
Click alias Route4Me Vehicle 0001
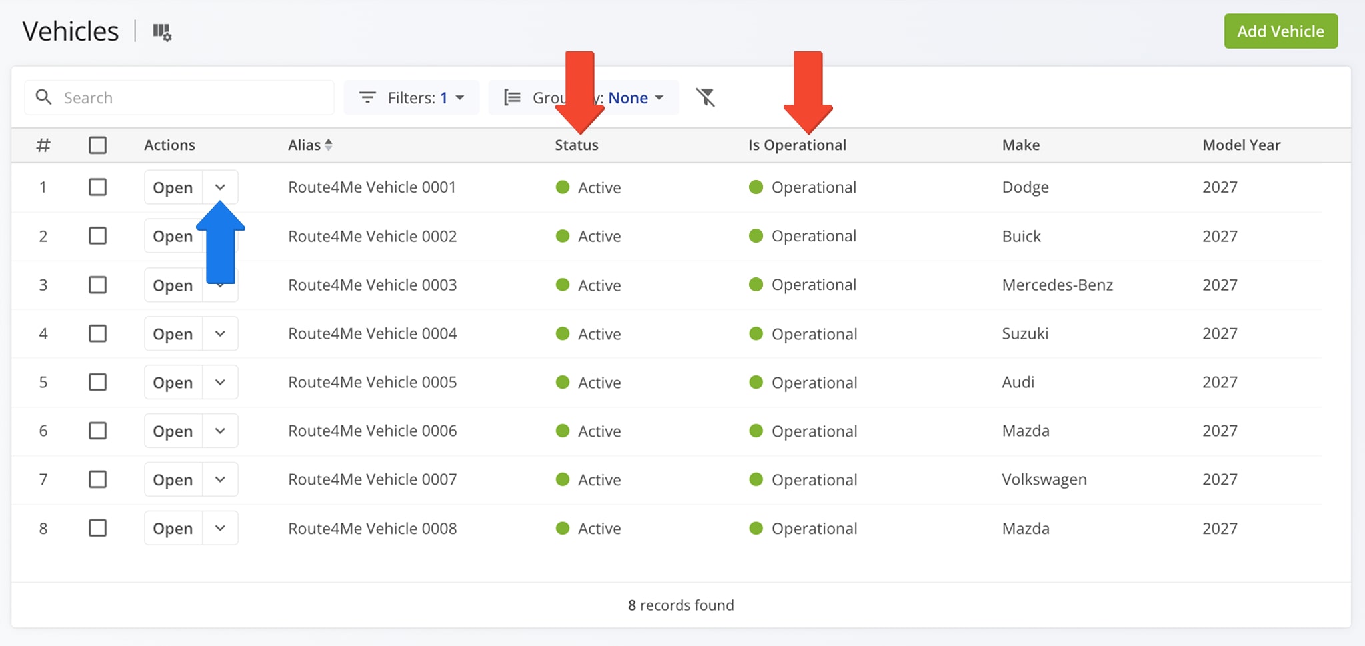372,187
